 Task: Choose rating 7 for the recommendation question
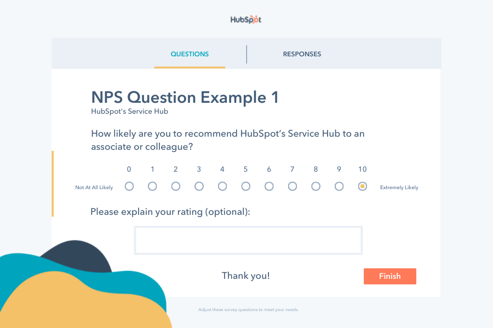(x=292, y=186)
